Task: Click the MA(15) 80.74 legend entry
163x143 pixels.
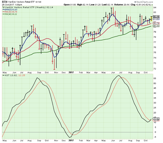Action: [10, 12]
